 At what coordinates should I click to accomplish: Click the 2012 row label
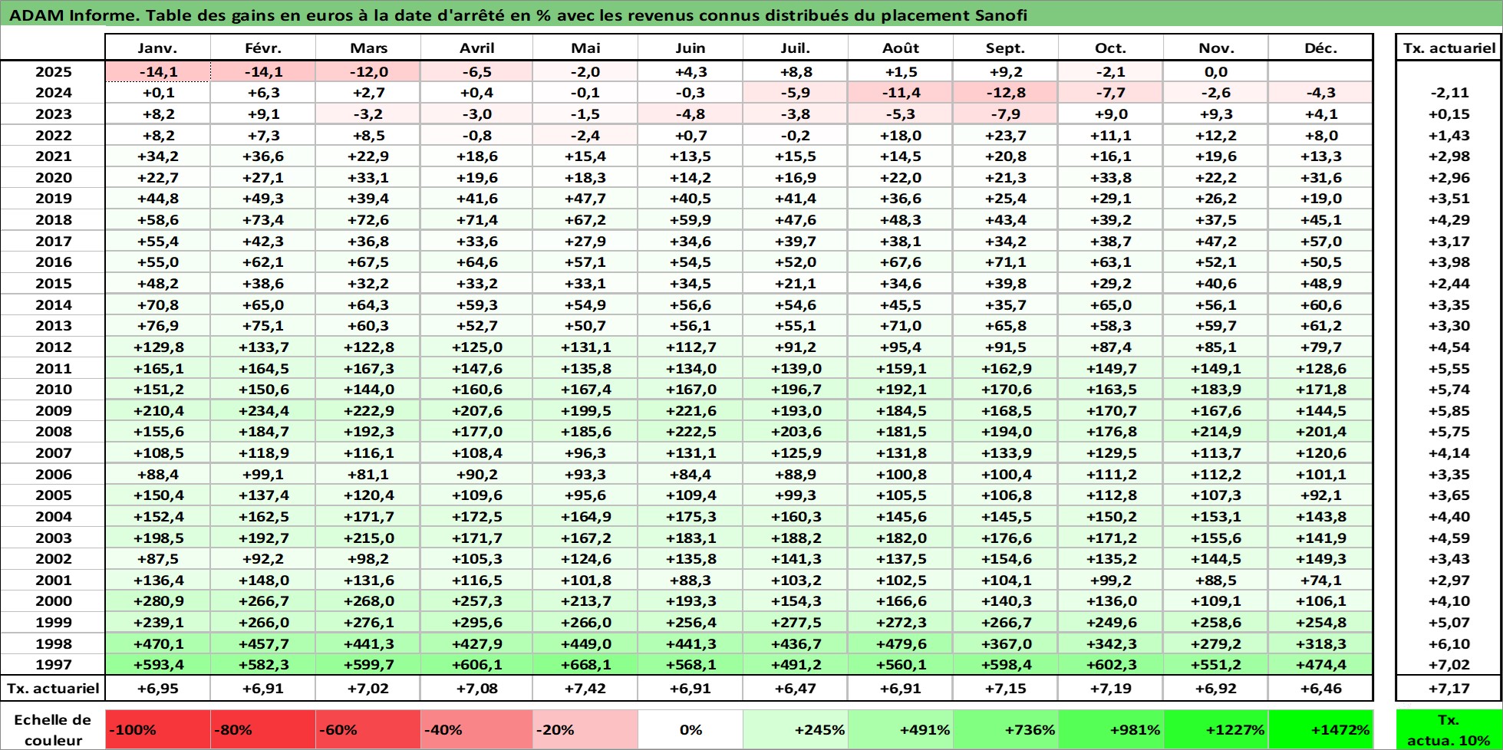tap(53, 347)
